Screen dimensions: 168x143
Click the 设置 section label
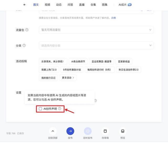pos(19,92)
